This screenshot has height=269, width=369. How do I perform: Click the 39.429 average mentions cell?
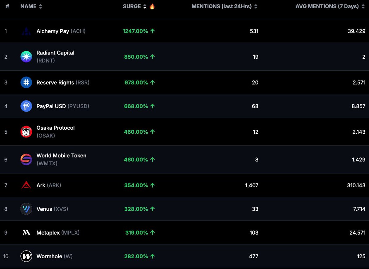356,31
